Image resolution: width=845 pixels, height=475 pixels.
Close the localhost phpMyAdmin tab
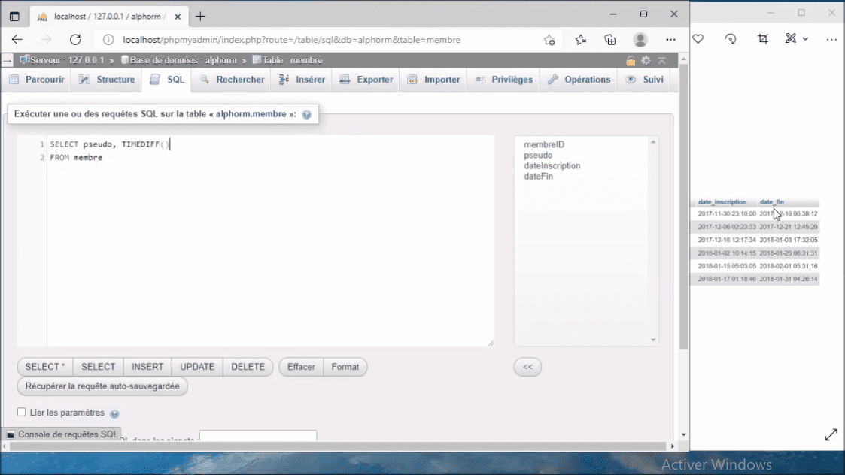coord(178,16)
